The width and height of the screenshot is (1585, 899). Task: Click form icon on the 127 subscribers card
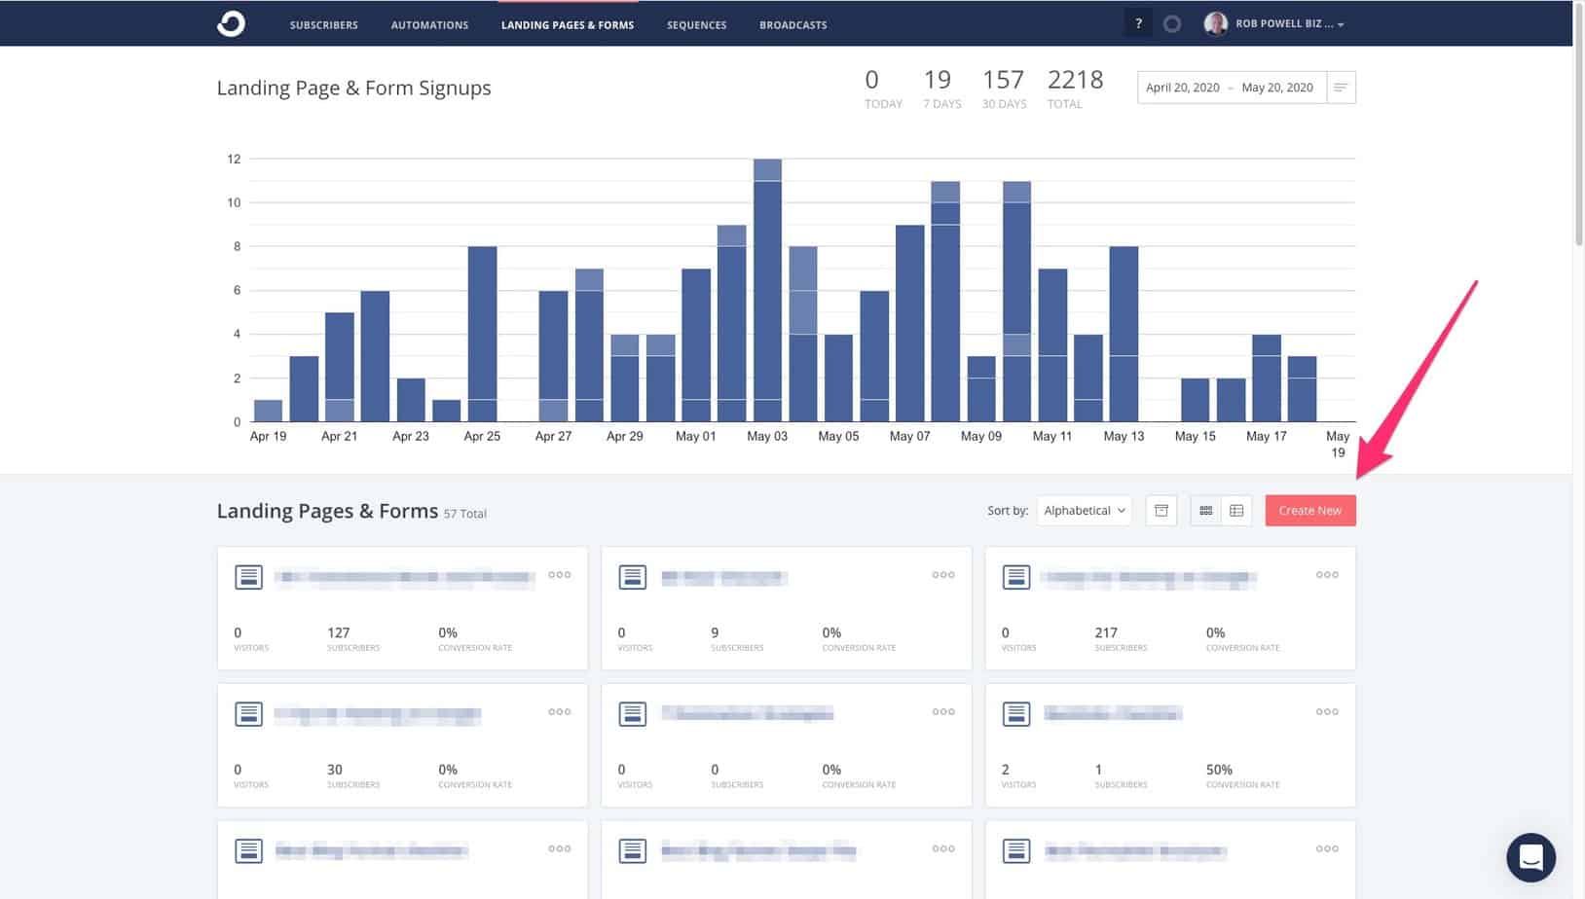248,577
